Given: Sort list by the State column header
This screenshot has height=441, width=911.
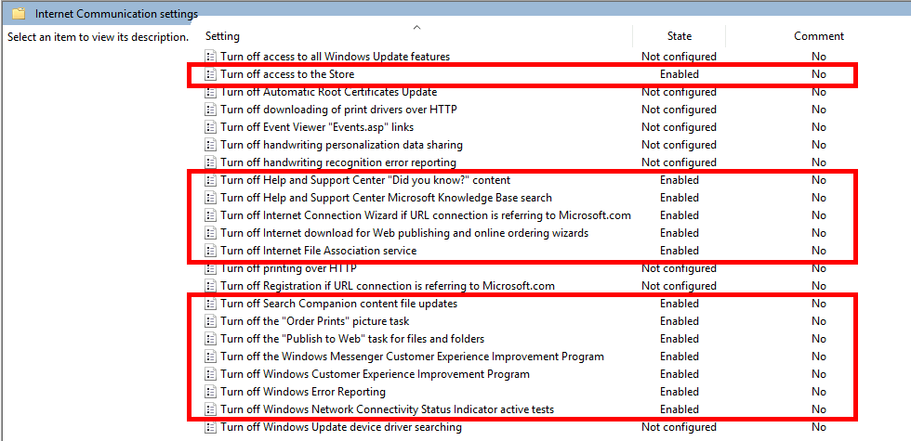Looking at the screenshot, I should [680, 36].
